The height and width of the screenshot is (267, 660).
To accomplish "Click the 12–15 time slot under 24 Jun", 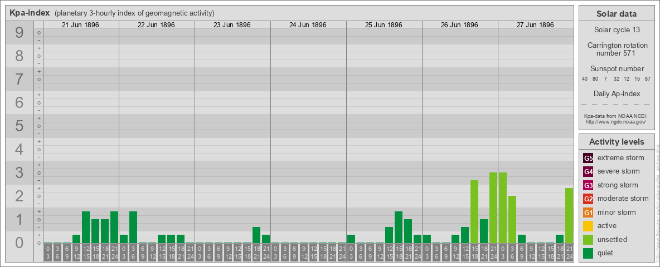I will coord(313,253).
